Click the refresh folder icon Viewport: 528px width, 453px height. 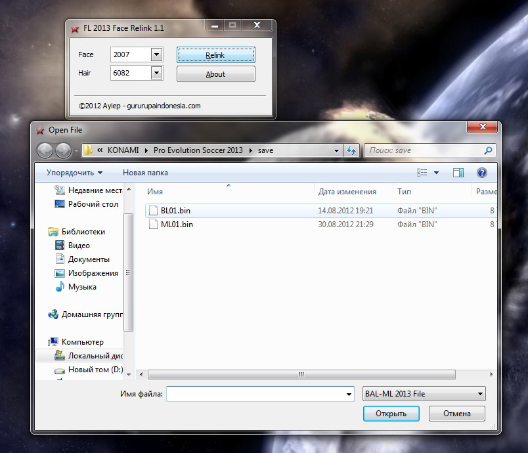(351, 150)
